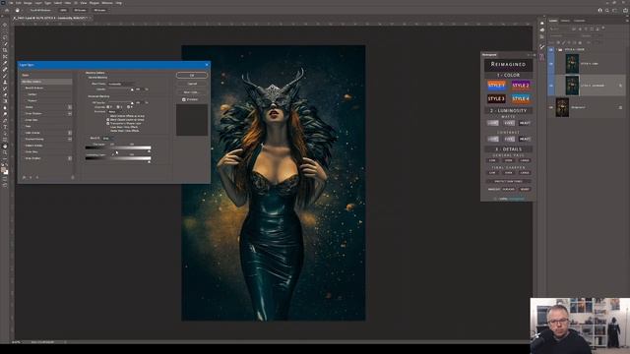This screenshot has height=354, width=630.
Task: Select the Zoom tool in the toolbar
Action: click(5, 152)
